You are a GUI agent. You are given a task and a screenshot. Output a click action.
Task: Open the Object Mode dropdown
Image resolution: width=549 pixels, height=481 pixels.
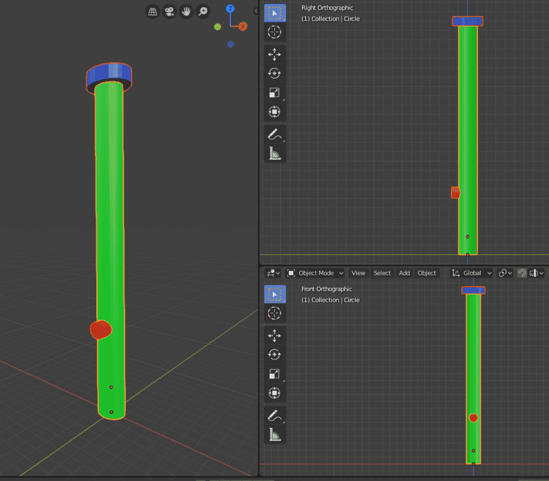point(315,273)
